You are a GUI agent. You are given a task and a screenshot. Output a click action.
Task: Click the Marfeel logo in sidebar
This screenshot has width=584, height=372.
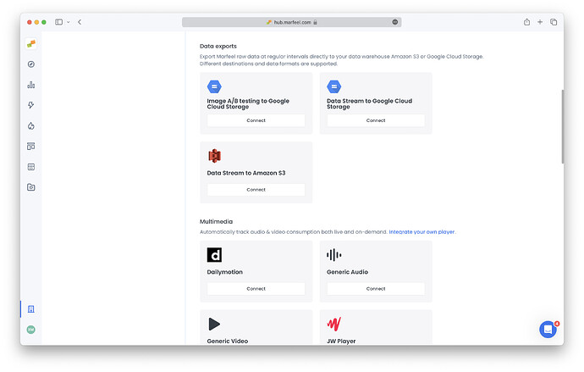pos(31,43)
